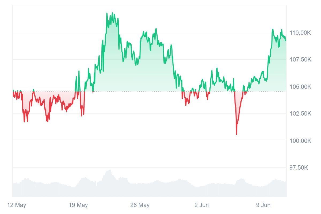Click the right end of the green price line

point(286,40)
